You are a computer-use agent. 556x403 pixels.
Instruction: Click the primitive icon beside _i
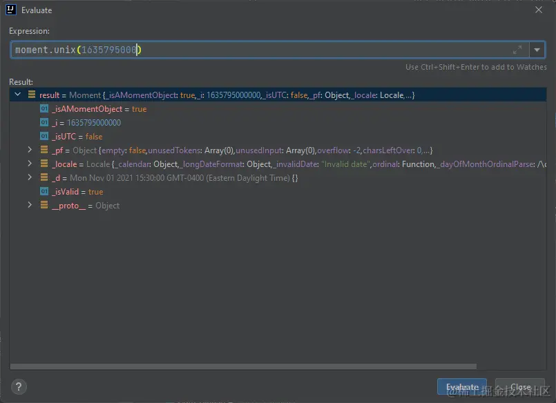(44, 122)
